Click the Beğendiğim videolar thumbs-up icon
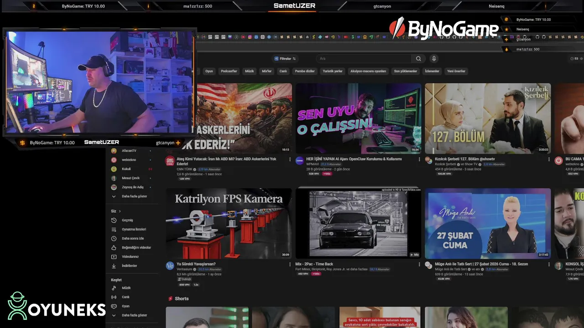Viewport: 584px width, 328px height. (114, 247)
